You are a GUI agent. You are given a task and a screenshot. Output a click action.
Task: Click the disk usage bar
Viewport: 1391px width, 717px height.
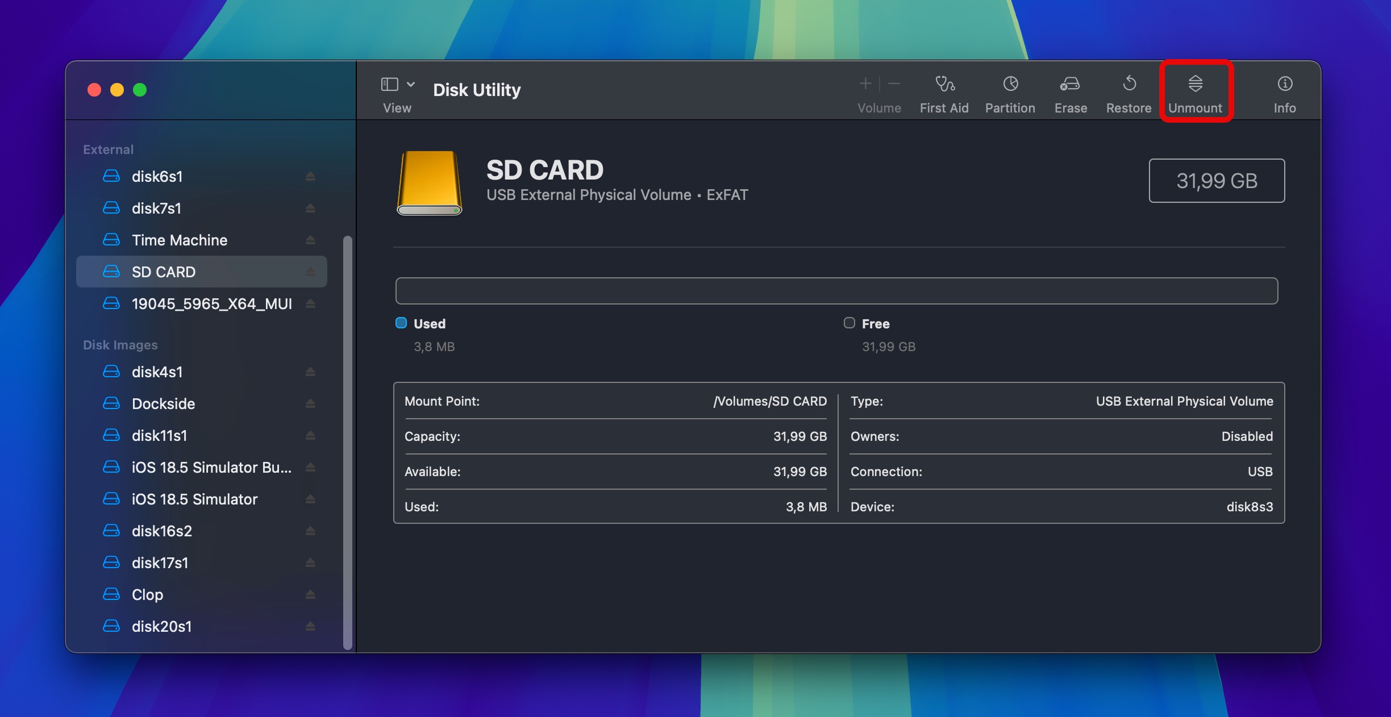[836, 291]
